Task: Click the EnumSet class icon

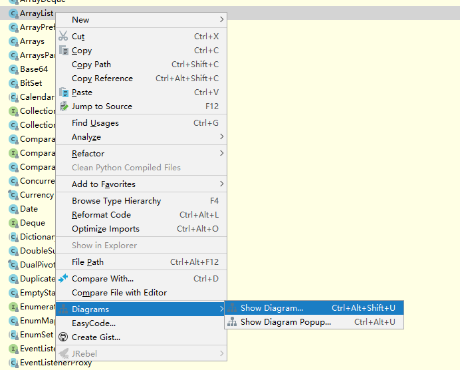Action: 13,335
